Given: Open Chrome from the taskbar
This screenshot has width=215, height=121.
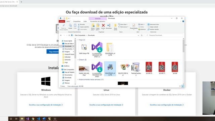Looking at the screenshot, I should (x=33, y=119).
